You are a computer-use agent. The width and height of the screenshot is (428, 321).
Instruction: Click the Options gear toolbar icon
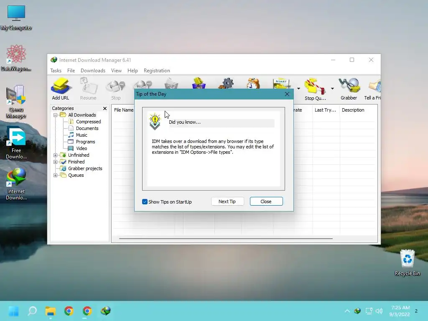point(227,83)
